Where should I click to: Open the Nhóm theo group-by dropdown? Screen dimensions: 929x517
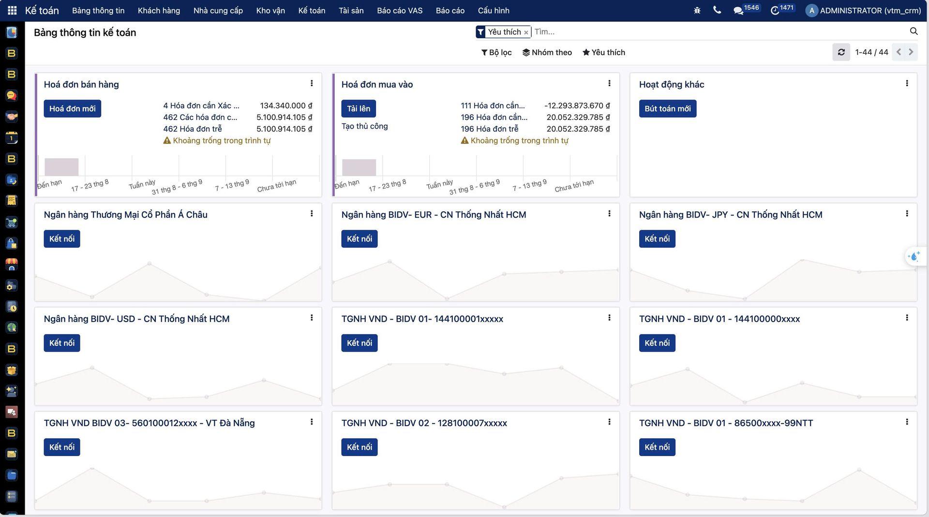coord(547,52)
